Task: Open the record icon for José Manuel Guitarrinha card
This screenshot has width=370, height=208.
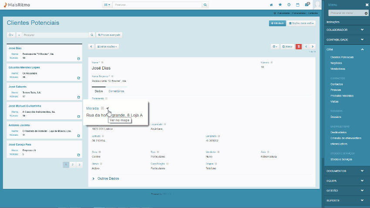Action: 79,117
